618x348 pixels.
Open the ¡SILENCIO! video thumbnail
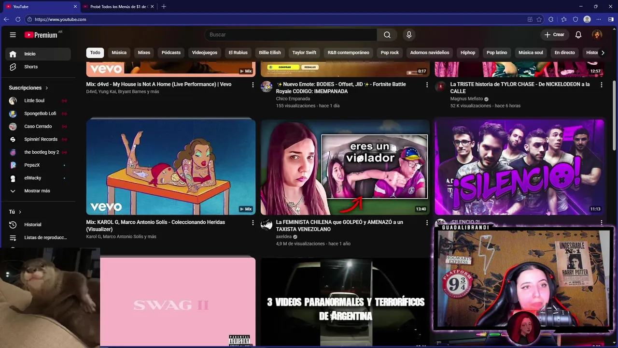(520, 167)
